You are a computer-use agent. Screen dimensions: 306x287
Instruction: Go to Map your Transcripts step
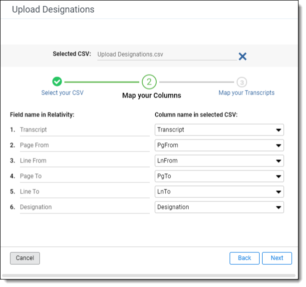tap(246, 93)
